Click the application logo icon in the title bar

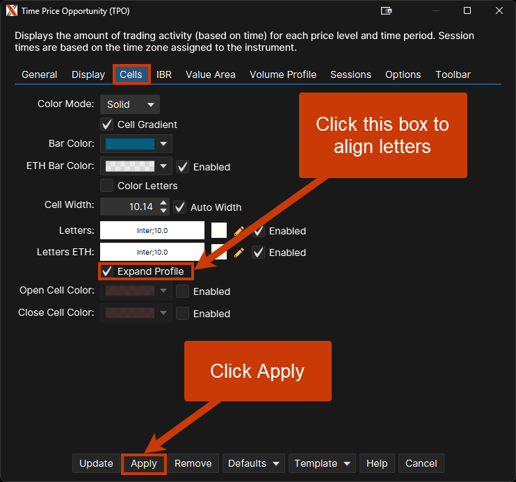12,10
